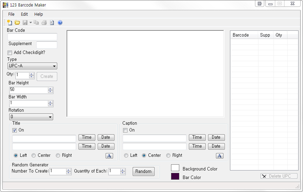Click the Save disk toolbar icon
The width and height of the screenshot is (303, 192).
point(25,23)
